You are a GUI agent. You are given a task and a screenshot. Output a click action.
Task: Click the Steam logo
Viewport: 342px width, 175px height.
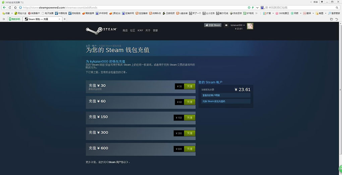pos(101,30)
